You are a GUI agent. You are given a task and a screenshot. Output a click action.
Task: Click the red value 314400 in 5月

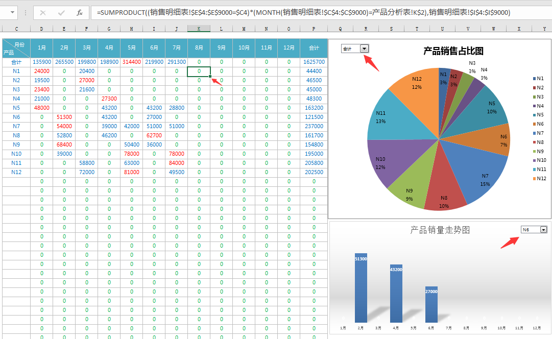click(132, 62)
